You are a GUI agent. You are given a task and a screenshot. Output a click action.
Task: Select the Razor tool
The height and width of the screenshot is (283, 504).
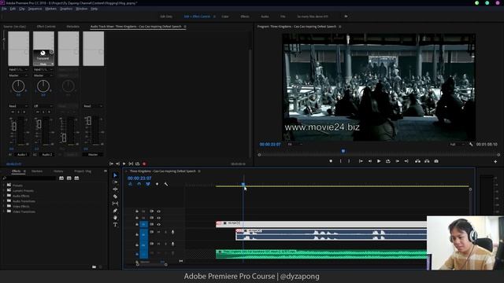click(115, 197)
